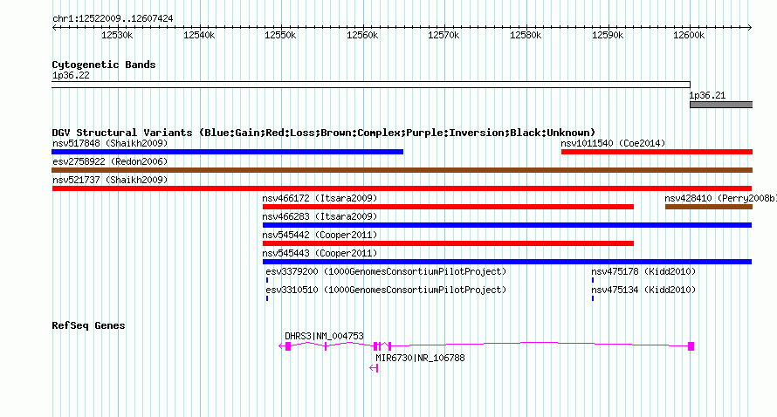
Task: Click the ruler's left arrow end
Action: (54, 28)
